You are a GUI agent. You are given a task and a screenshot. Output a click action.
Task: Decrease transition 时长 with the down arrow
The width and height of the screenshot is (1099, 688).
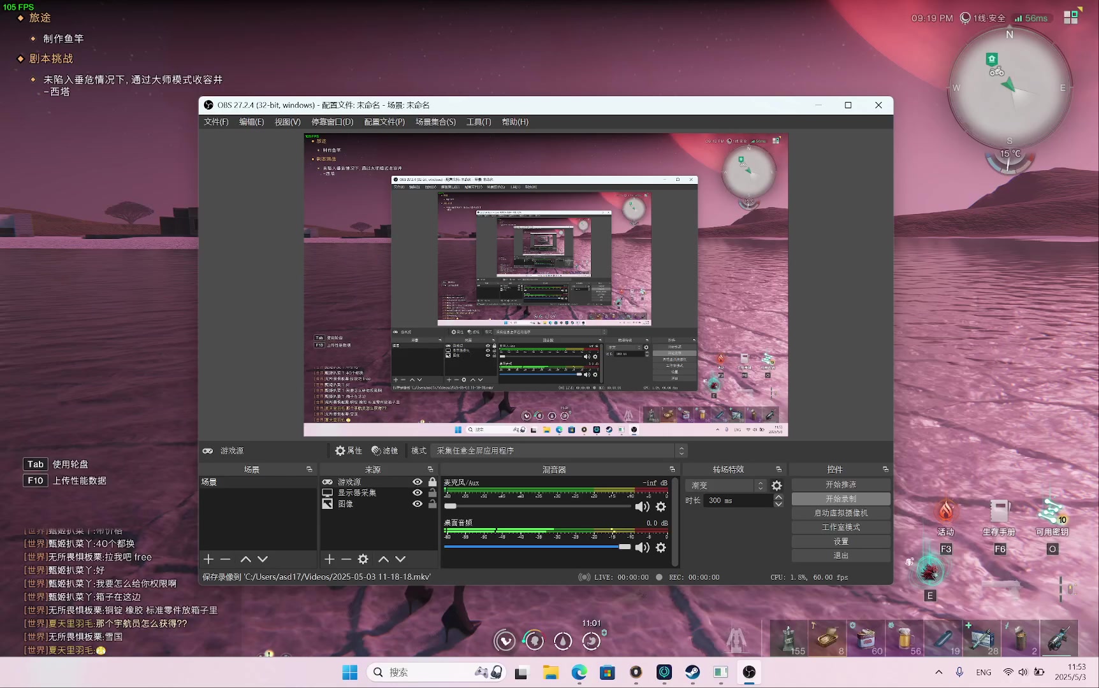point(778,504)
